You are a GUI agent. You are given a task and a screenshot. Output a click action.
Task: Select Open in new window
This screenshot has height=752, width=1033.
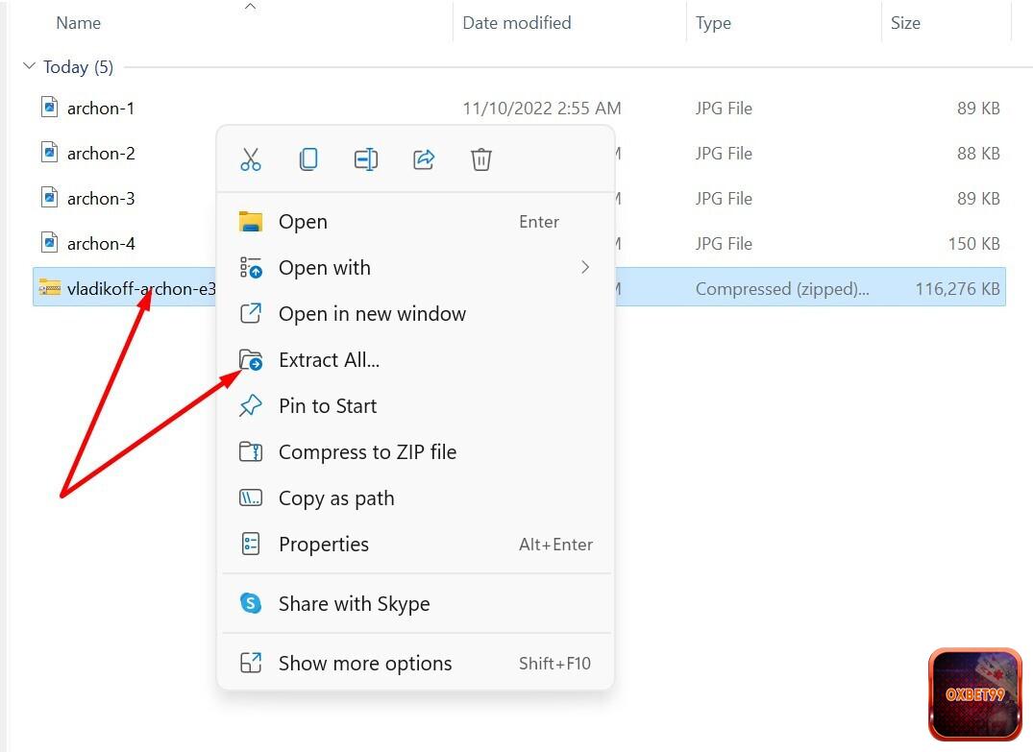click(x=415, y=314)
